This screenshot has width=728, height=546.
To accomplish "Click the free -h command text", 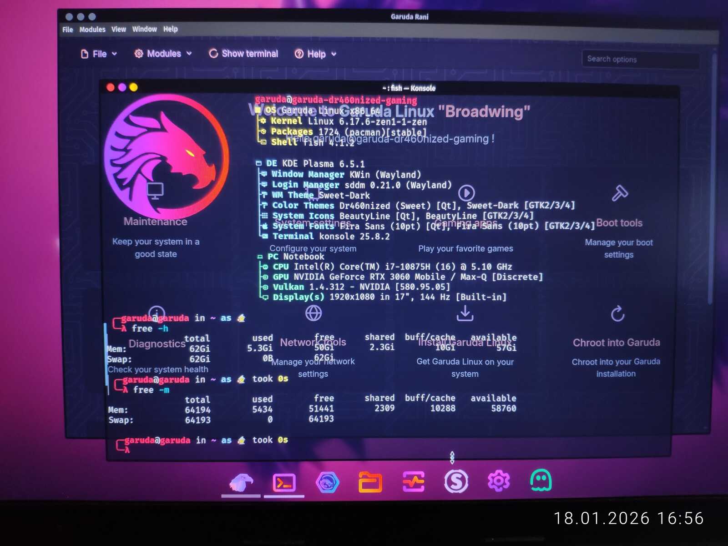I will 150,329.
